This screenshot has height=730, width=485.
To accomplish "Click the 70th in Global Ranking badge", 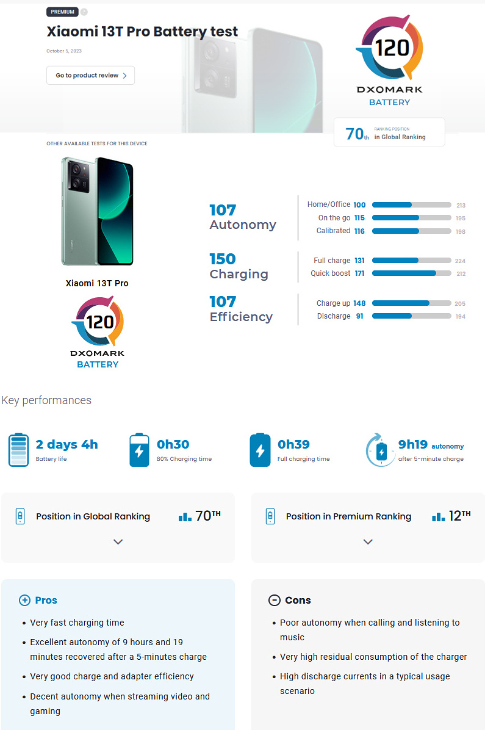I will (x=389, y=133).
